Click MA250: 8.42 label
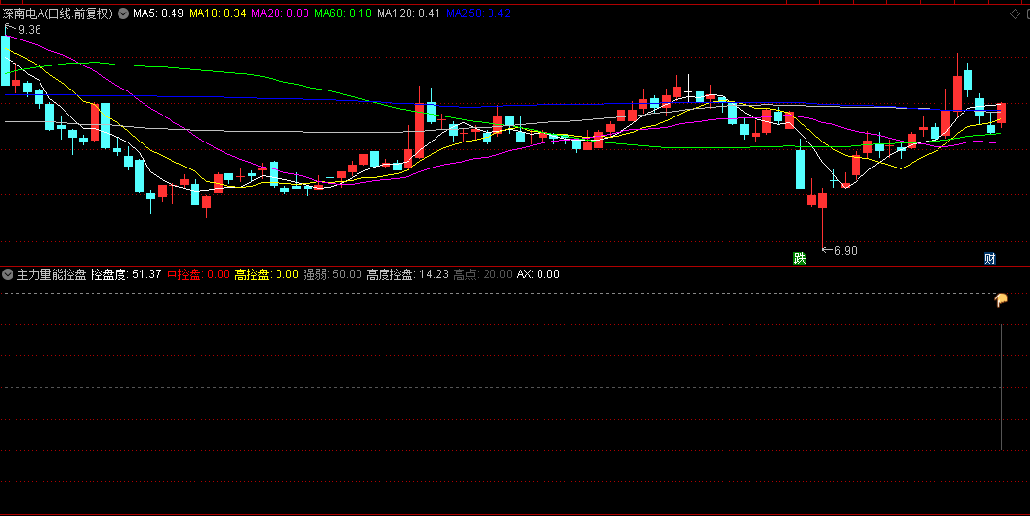The image size is (1030, 516). (478, 13)
